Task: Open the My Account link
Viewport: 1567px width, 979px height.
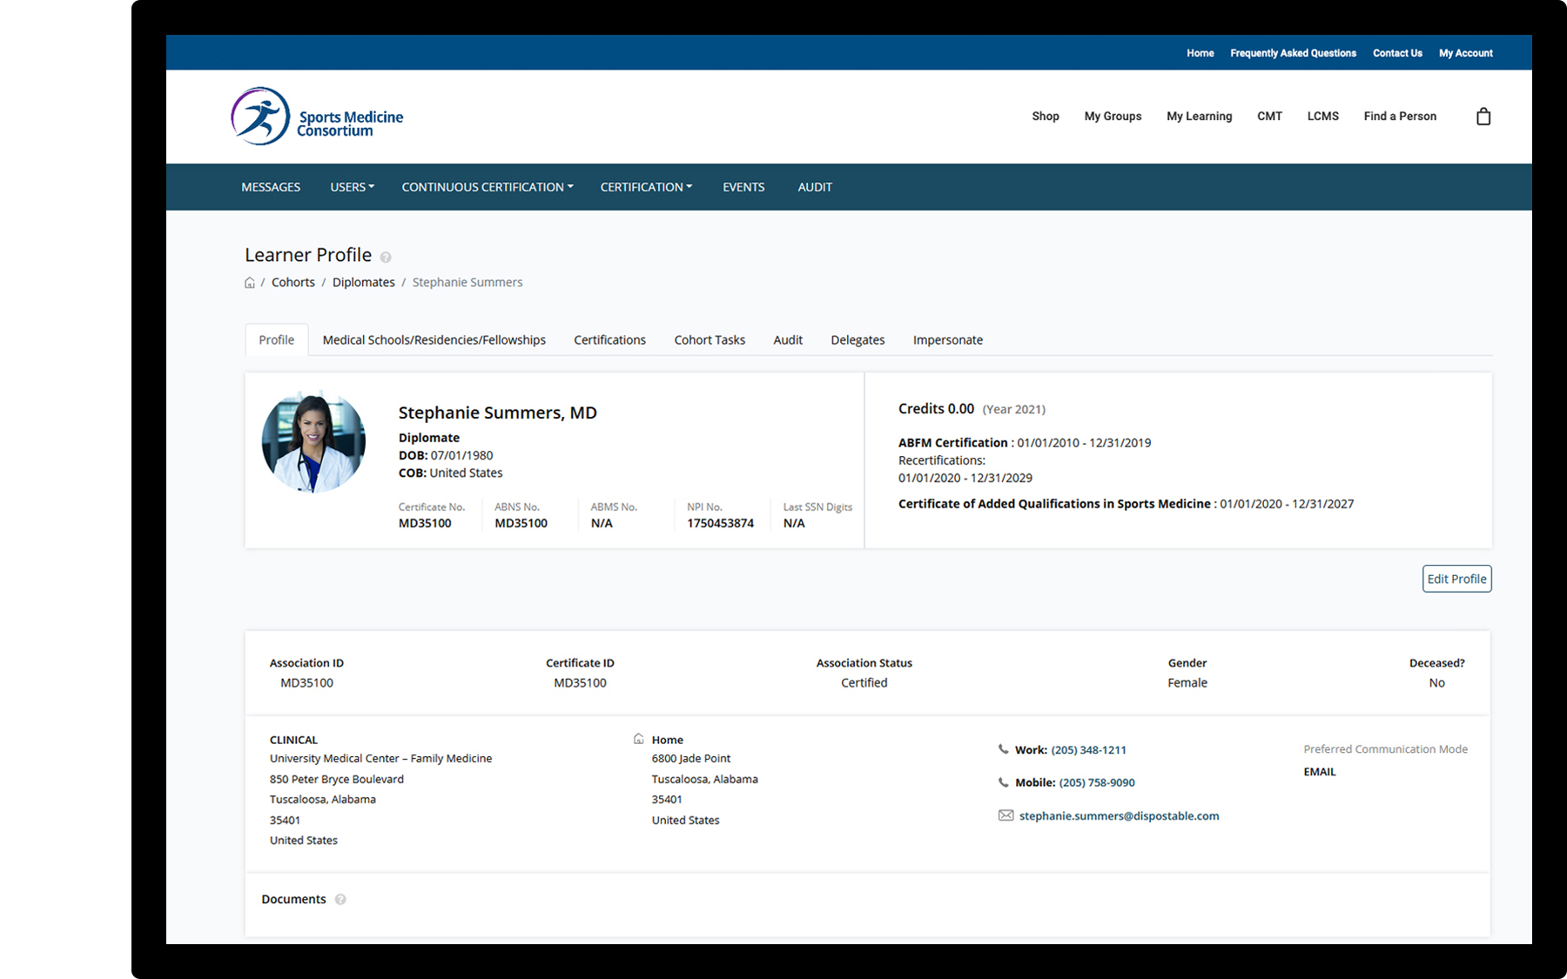Action: coord(1465,53)
